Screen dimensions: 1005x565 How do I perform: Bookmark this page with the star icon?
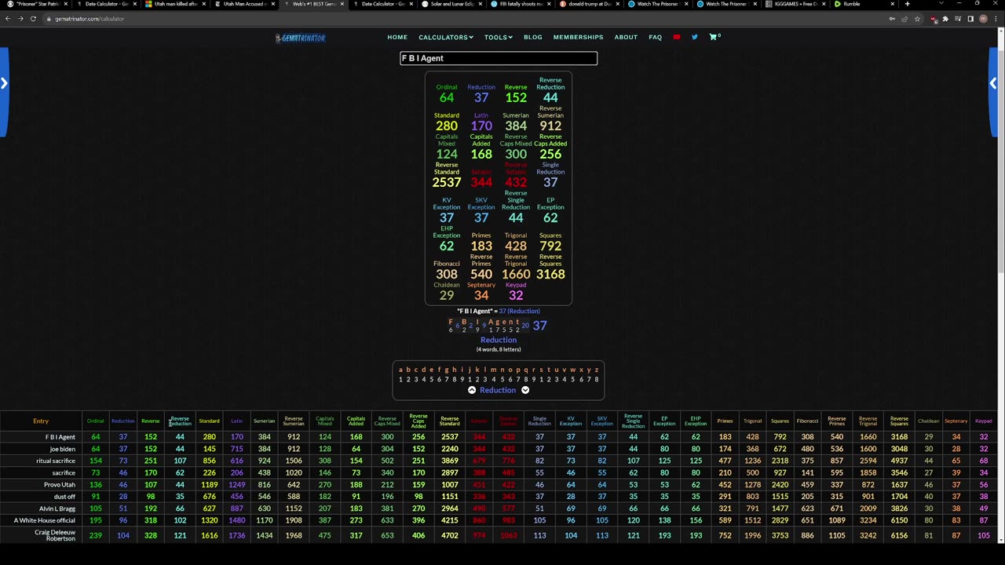coord(917,19)
